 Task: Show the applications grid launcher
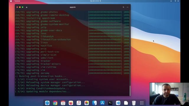(142, 103)
